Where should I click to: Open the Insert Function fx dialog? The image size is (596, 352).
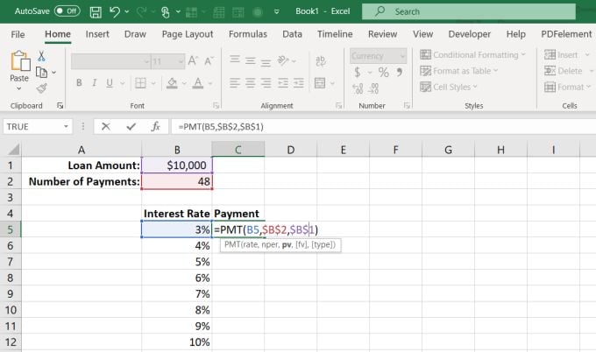(x=156, y=126)
